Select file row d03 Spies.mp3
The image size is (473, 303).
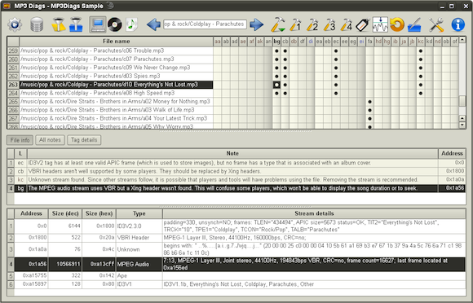pos(116,76)
